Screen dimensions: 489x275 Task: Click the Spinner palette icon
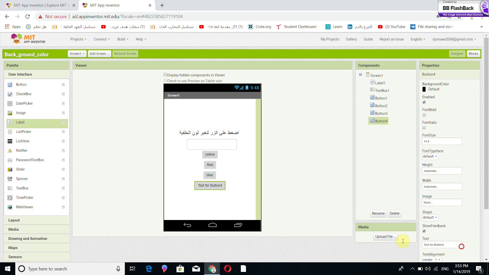tap(10, 179)
